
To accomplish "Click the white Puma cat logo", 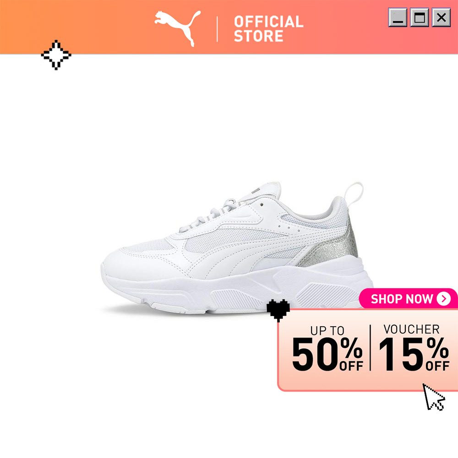I will (178, 28).
